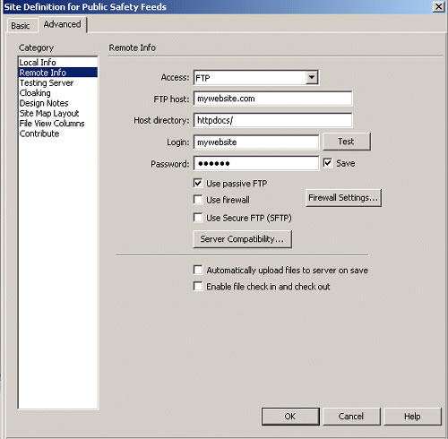Click the Test connection button

(x=347, y=142)
